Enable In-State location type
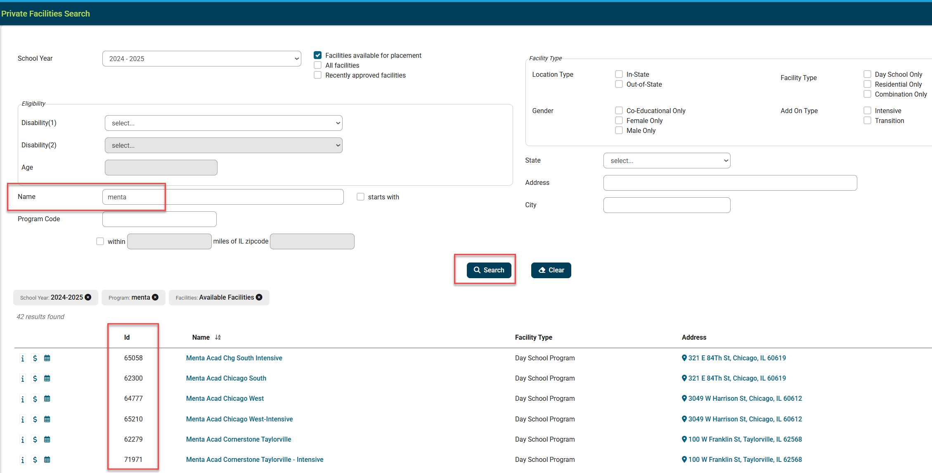Screen dimensions: 932x473 tap(619, 74)
